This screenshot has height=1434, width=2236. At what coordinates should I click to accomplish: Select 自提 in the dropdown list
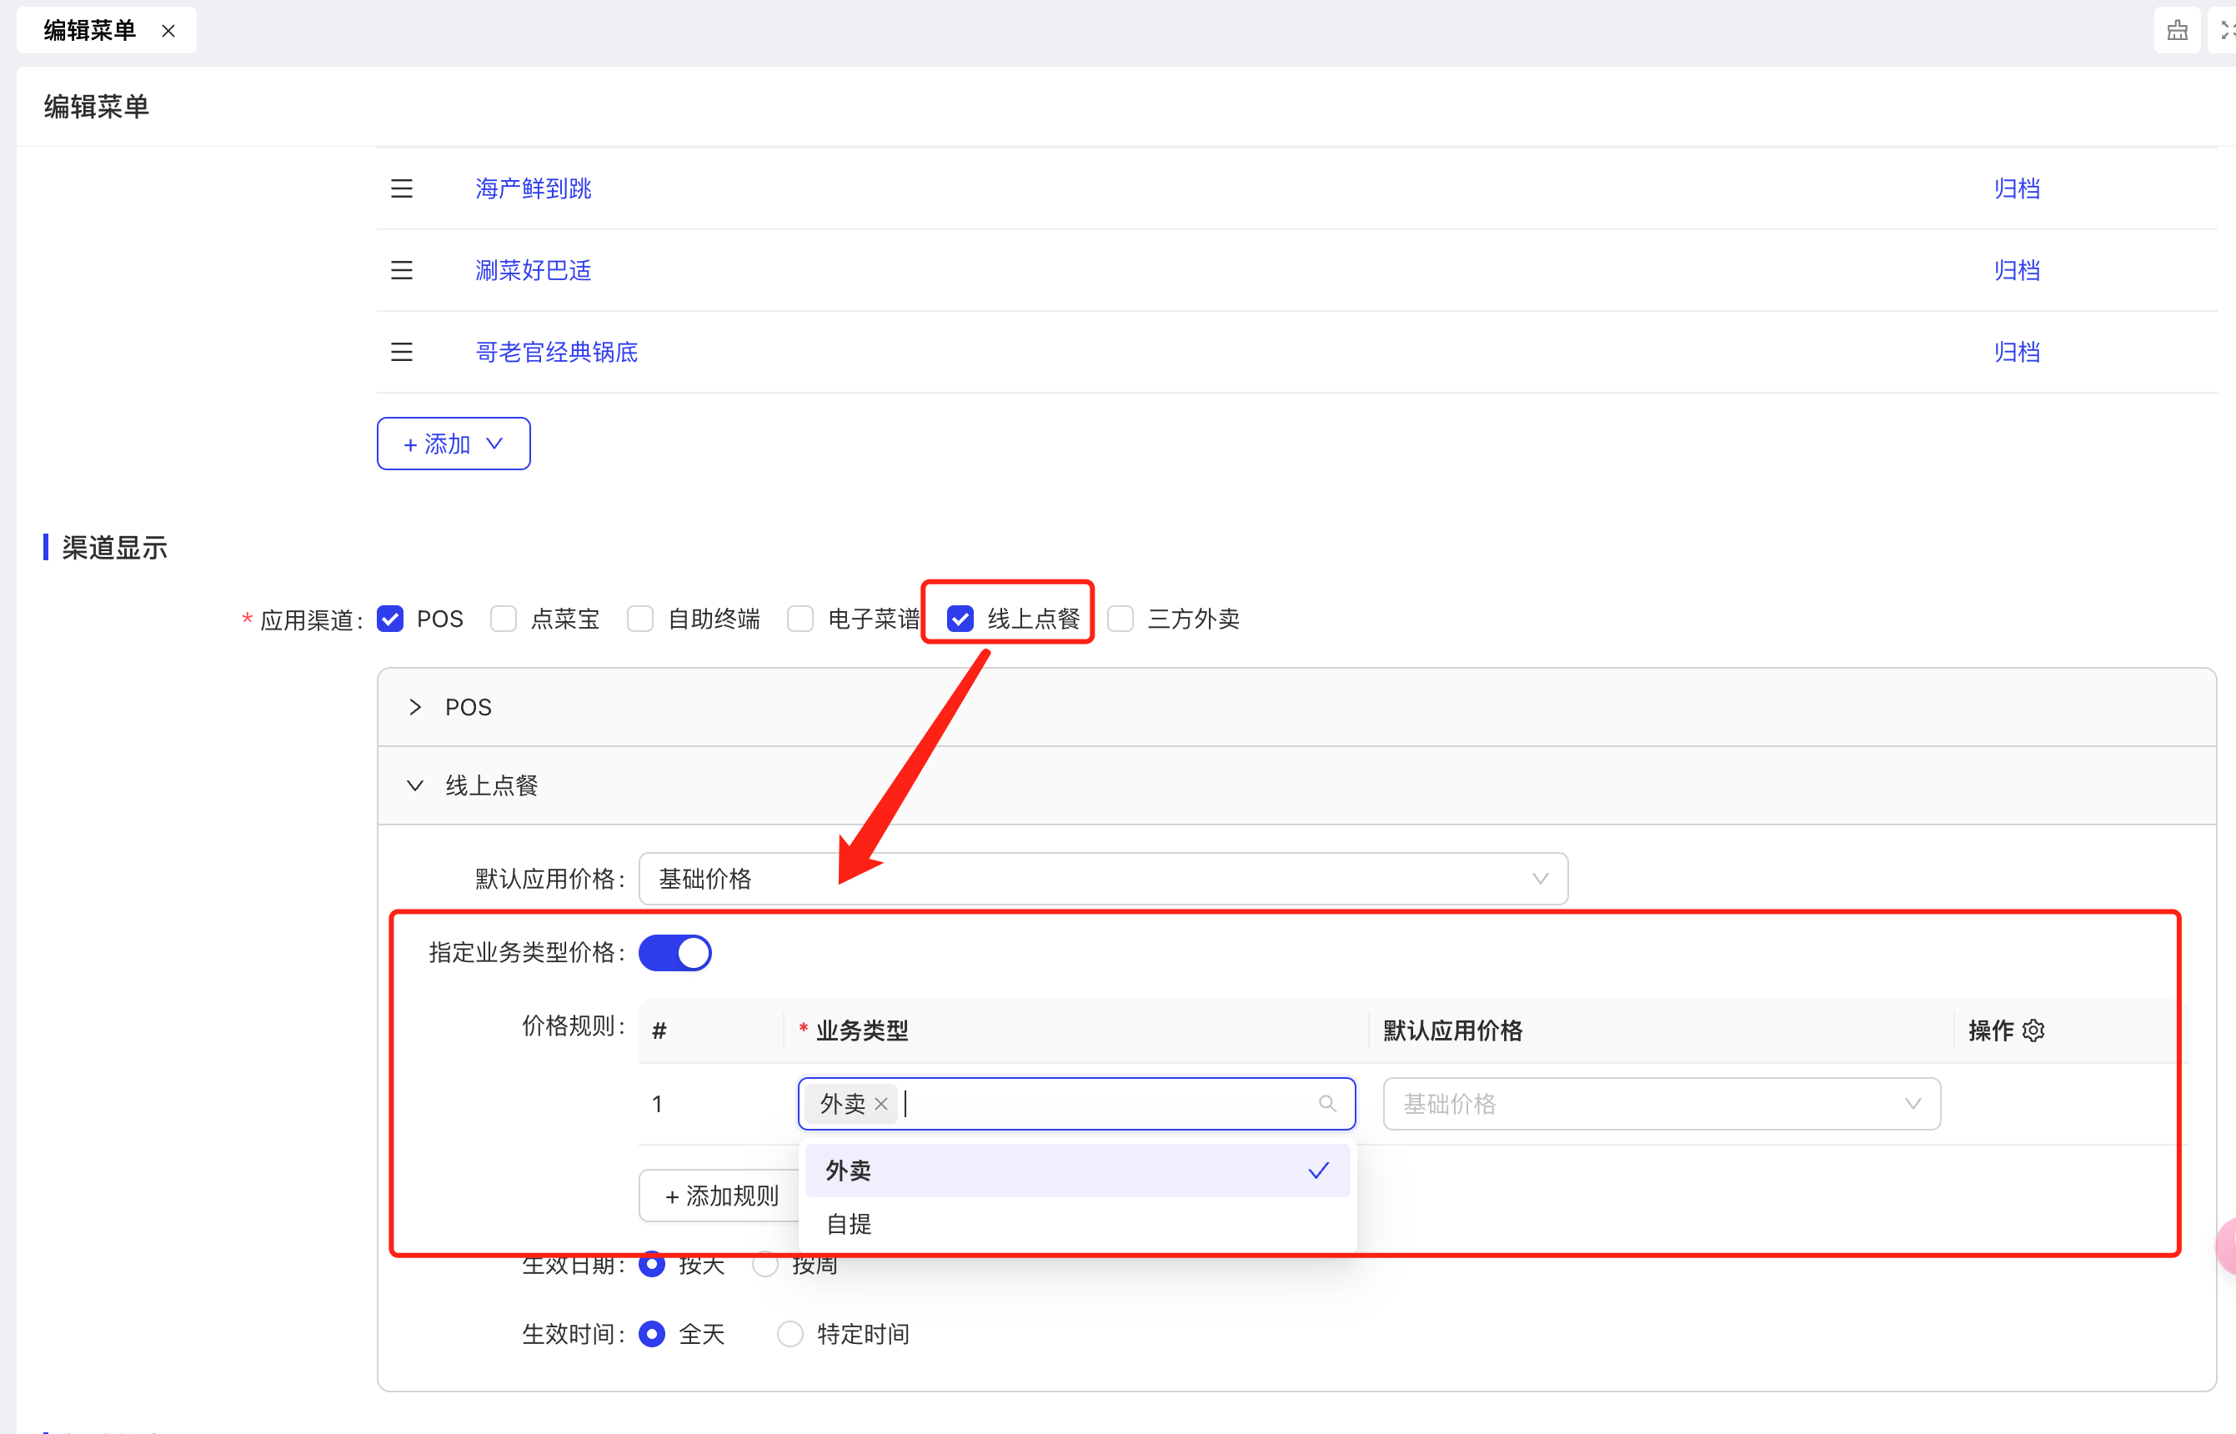1077,1225
